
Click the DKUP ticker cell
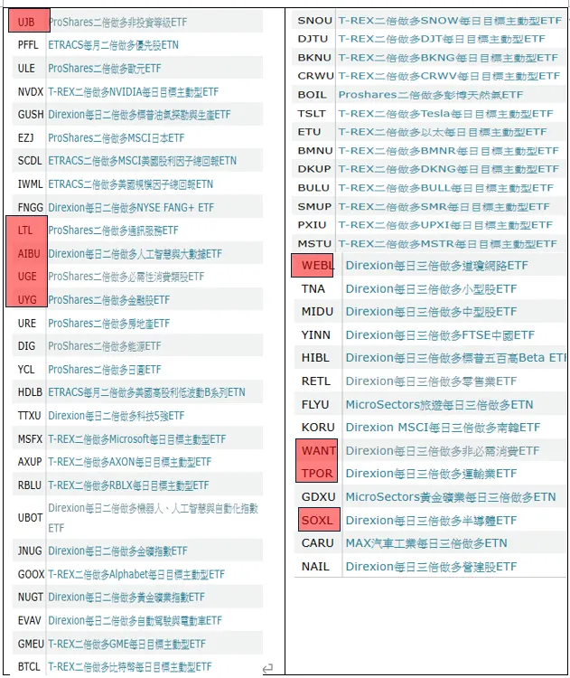(x=314, y=169)
